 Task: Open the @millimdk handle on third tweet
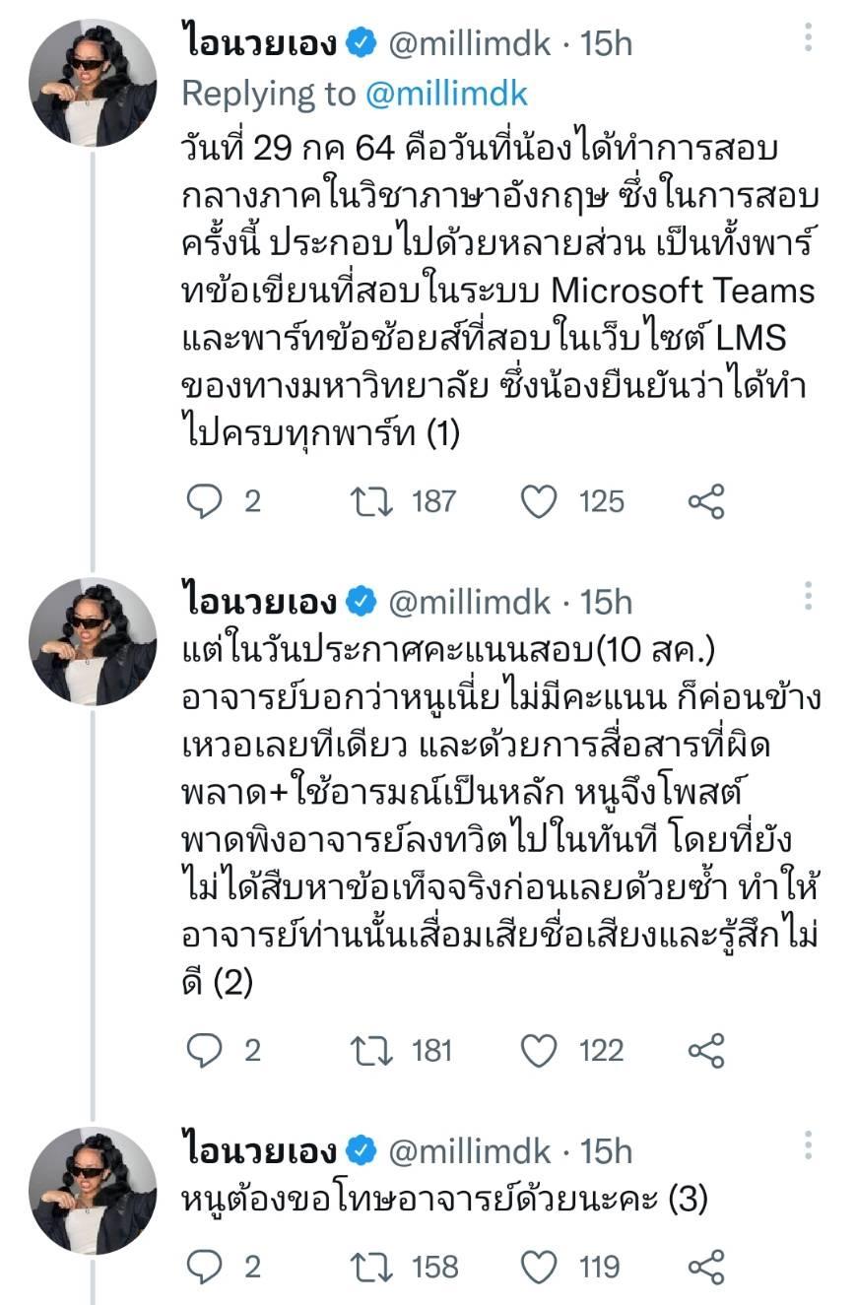(x=471, y=1150)
